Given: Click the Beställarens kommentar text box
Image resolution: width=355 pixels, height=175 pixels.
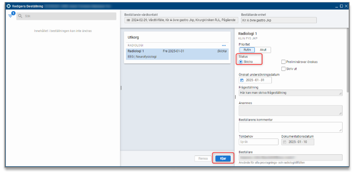Looking at the screenshot, I should 290,127.
